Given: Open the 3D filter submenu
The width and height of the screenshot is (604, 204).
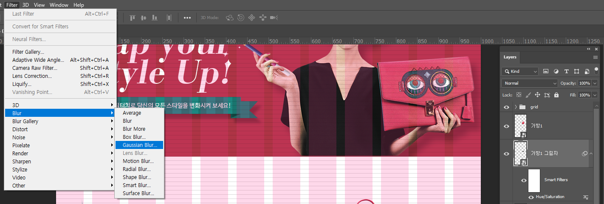Looking at the screenshot, I should tap(60, 105).
